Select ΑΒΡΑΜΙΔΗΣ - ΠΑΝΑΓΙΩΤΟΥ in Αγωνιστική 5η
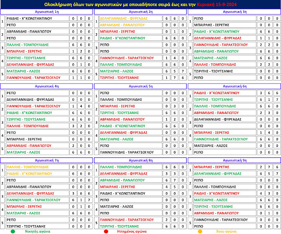This screenshot has width=281, height=234. point(131,120)
